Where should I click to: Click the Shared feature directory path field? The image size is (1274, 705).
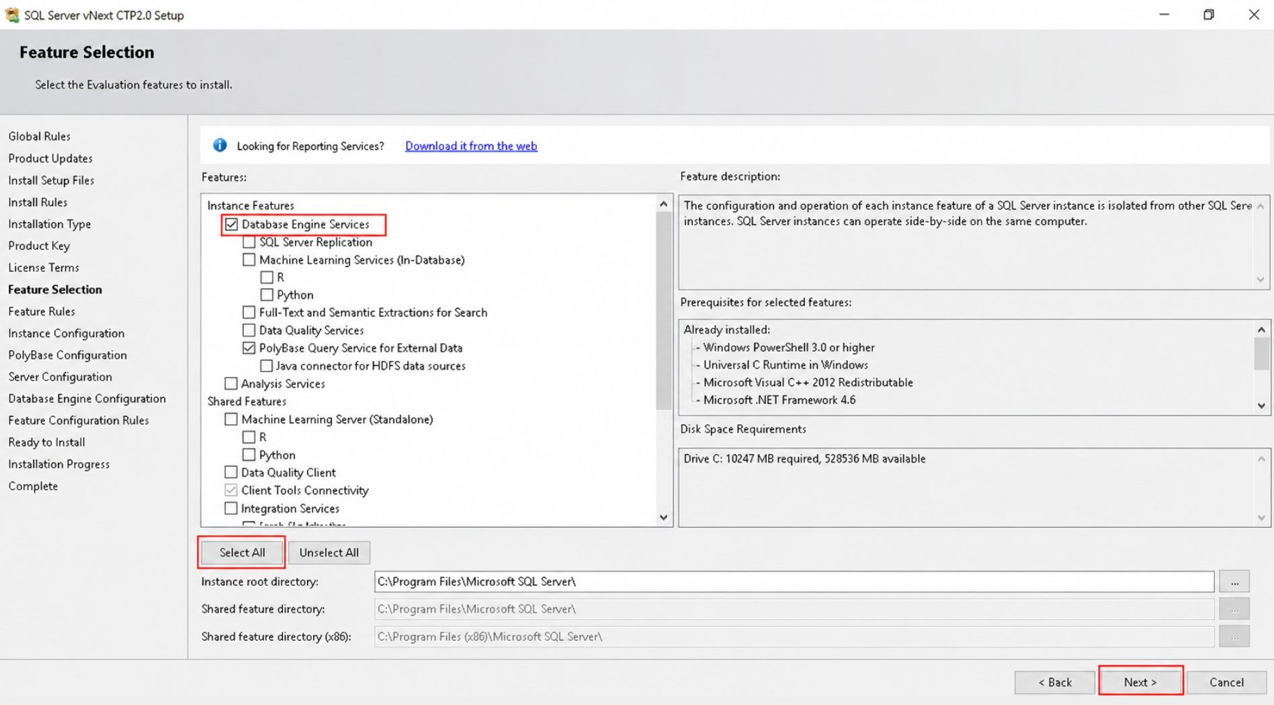[x=794, y=609]
